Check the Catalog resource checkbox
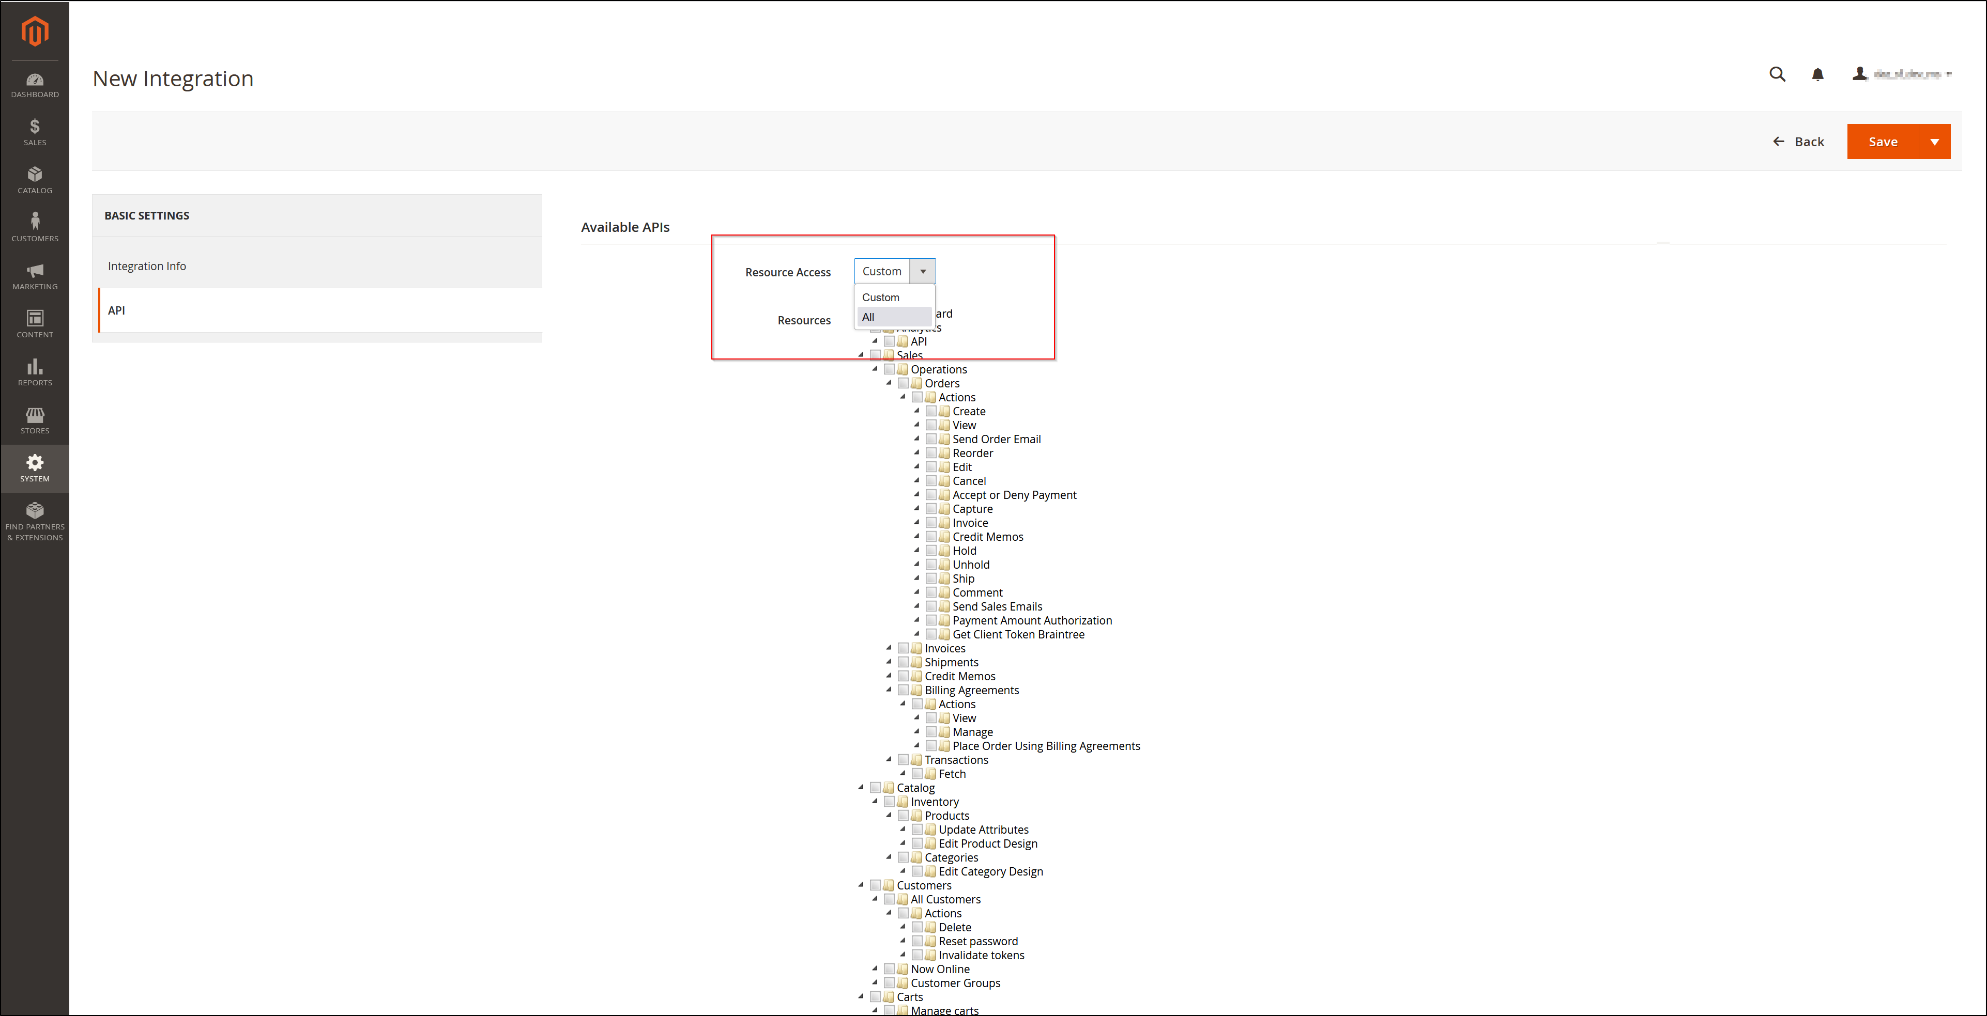 876,788
